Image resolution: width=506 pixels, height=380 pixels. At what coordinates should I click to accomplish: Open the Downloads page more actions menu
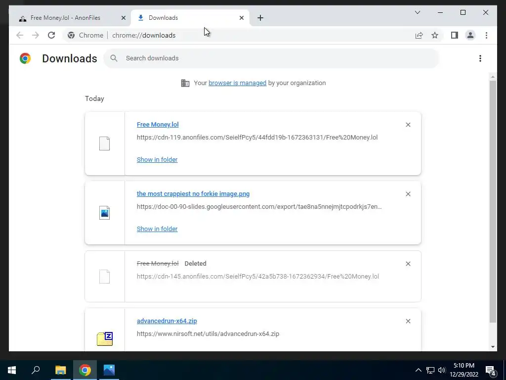480,58
